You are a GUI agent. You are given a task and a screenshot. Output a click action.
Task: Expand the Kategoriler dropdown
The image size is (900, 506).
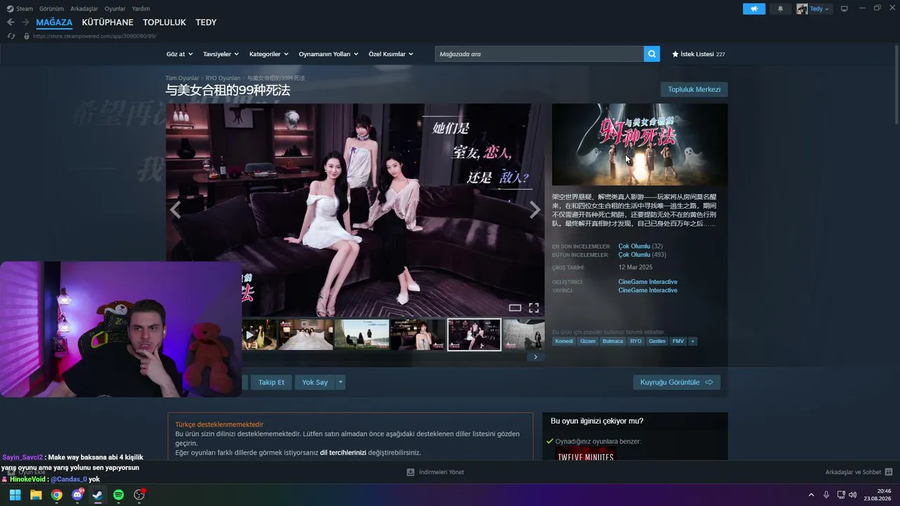tap(269, 54)
